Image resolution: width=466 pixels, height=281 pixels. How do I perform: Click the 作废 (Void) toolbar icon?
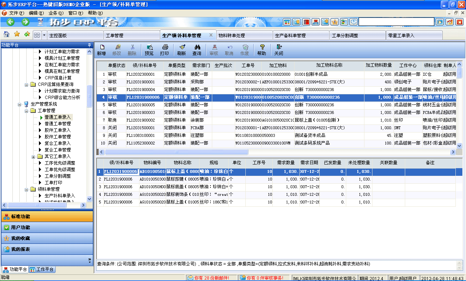[245, 48]
